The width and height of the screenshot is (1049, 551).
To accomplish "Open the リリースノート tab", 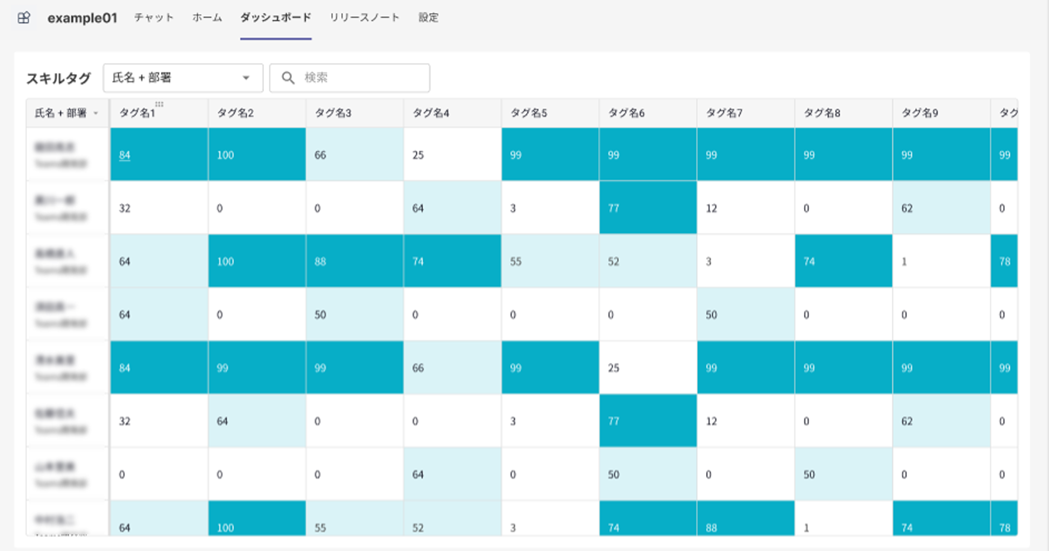I will tap(364, 18).
